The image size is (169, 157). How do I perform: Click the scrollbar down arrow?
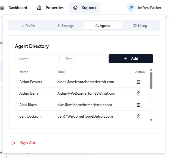pyautogui.click(x=151, y=120)
